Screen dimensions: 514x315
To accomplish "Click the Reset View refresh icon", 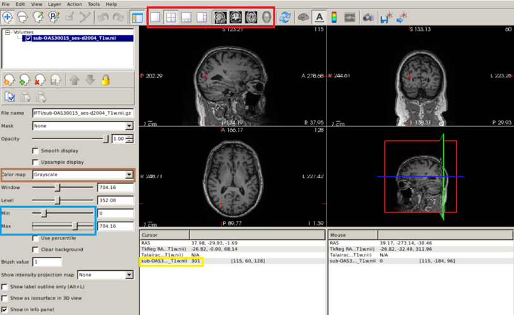I will pyautogui.click(x=285, y=18).
